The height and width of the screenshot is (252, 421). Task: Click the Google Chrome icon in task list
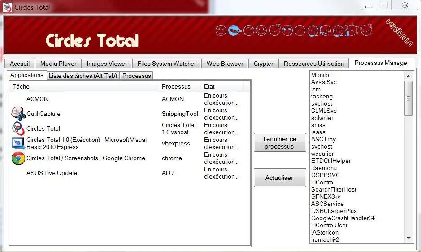(18, 158)
